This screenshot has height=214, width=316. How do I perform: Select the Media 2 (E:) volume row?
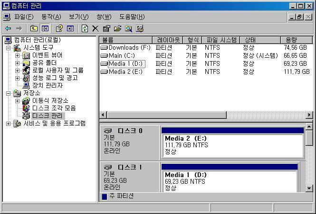206,71
